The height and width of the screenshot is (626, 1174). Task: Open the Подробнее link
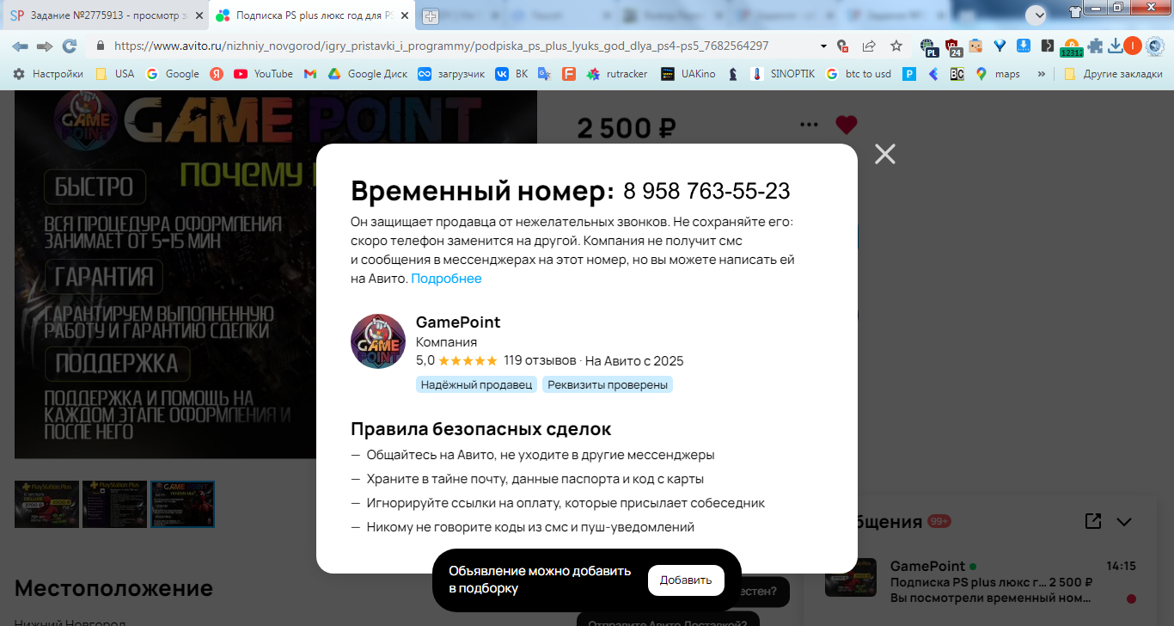click(446, 279)
